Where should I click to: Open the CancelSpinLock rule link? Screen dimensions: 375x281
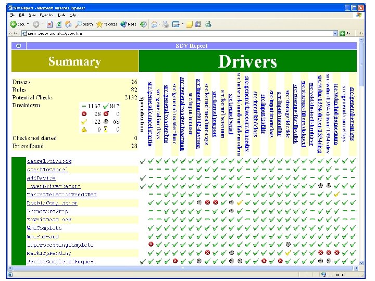click(x=48, y=161)
